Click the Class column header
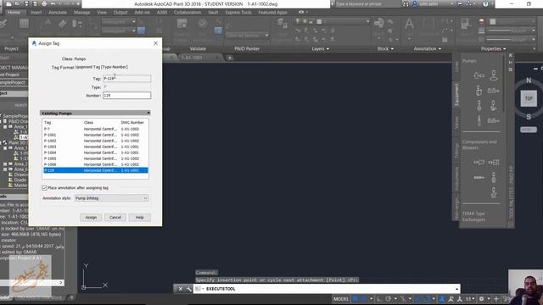 pyautogui.click(x=88, y=122)
